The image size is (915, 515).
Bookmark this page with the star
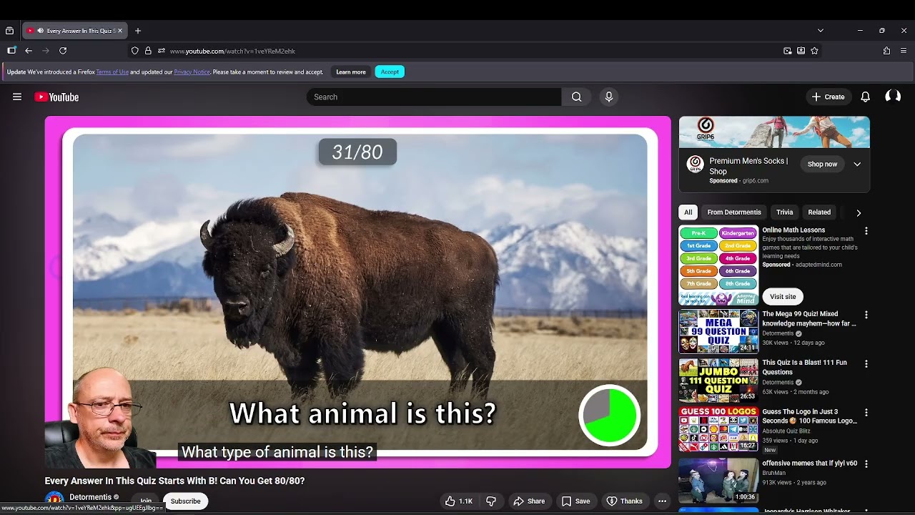pos(814,51)
